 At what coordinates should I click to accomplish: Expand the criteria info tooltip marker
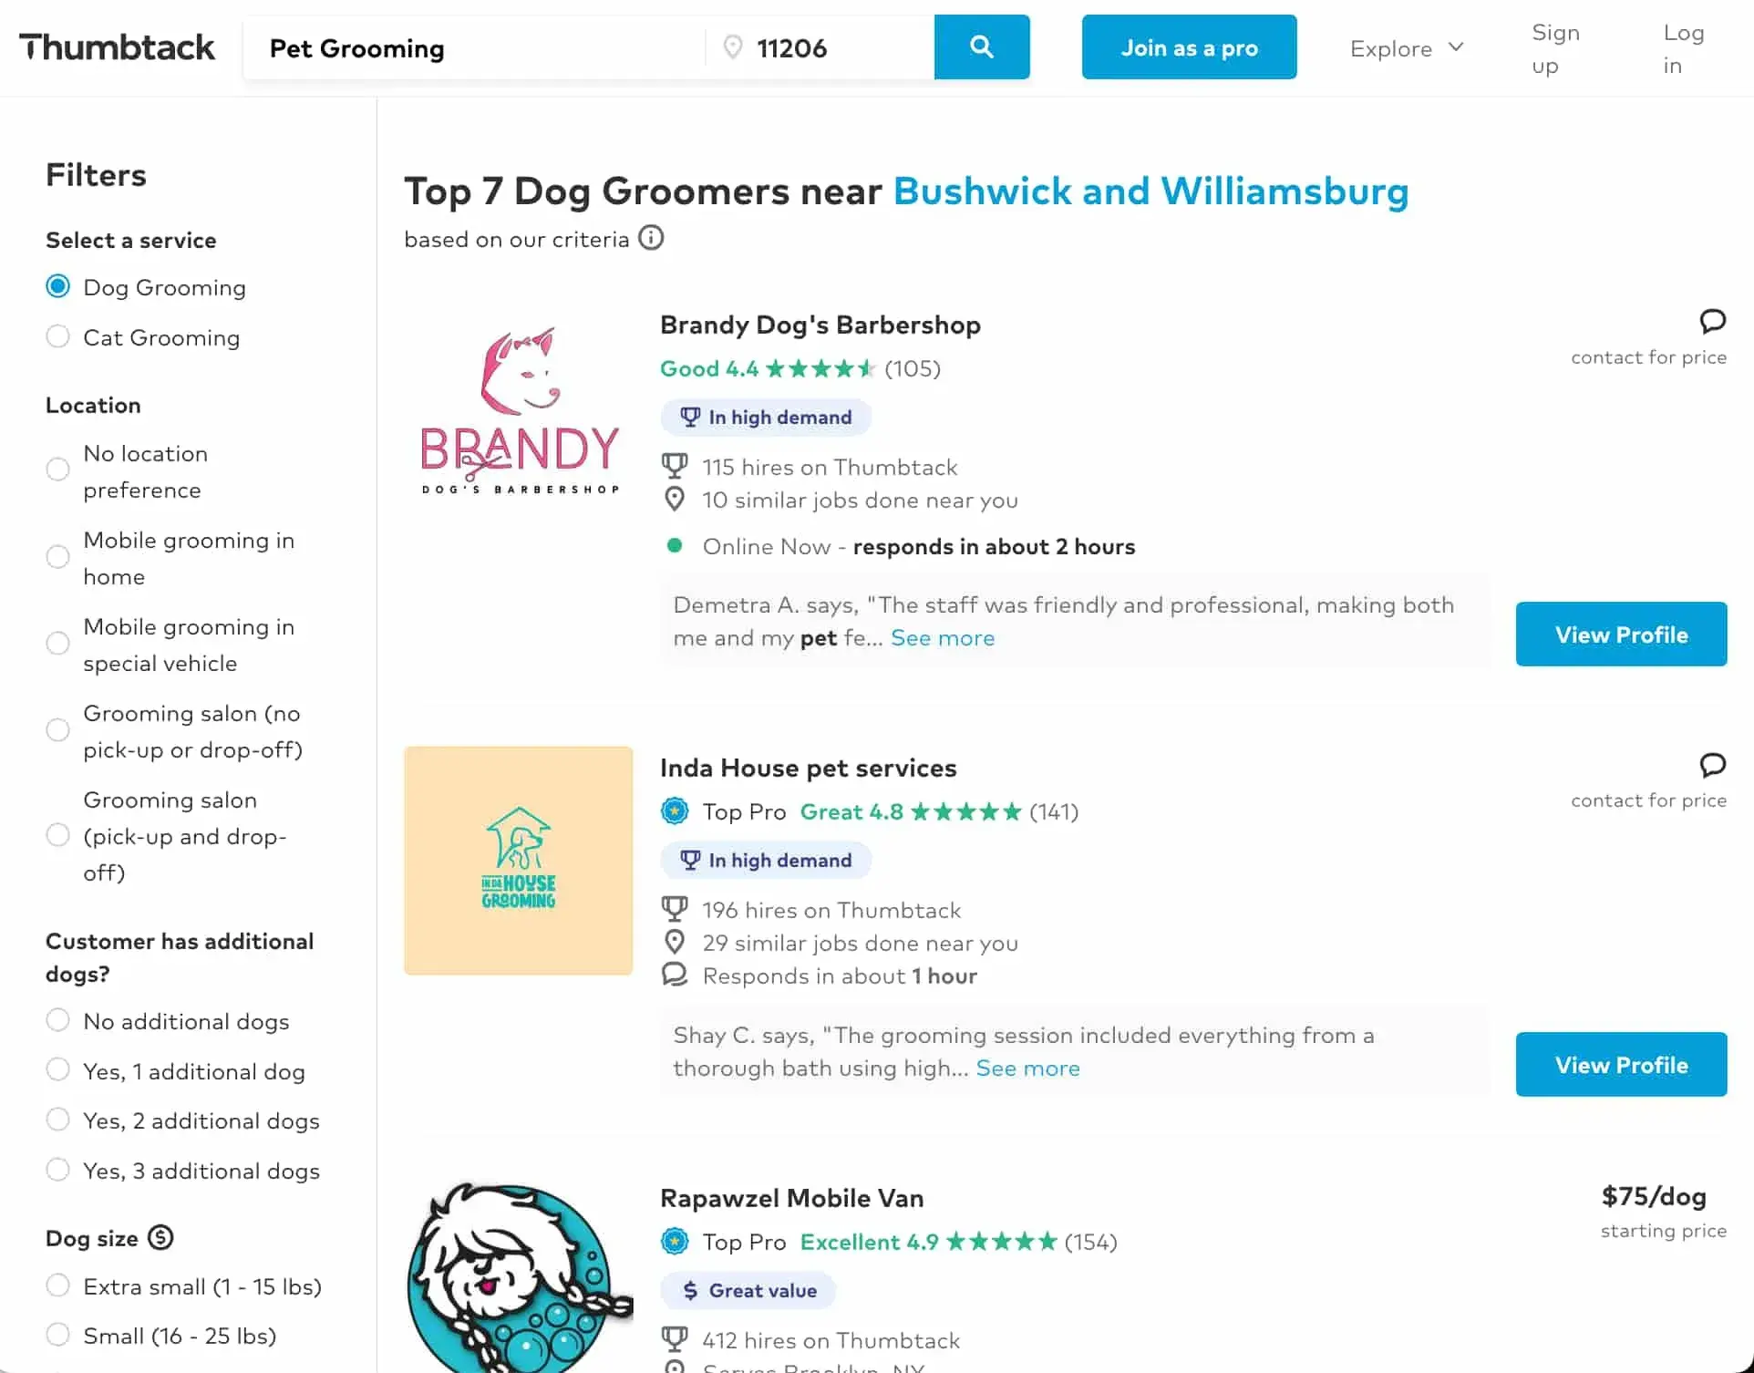coord(651,238)
